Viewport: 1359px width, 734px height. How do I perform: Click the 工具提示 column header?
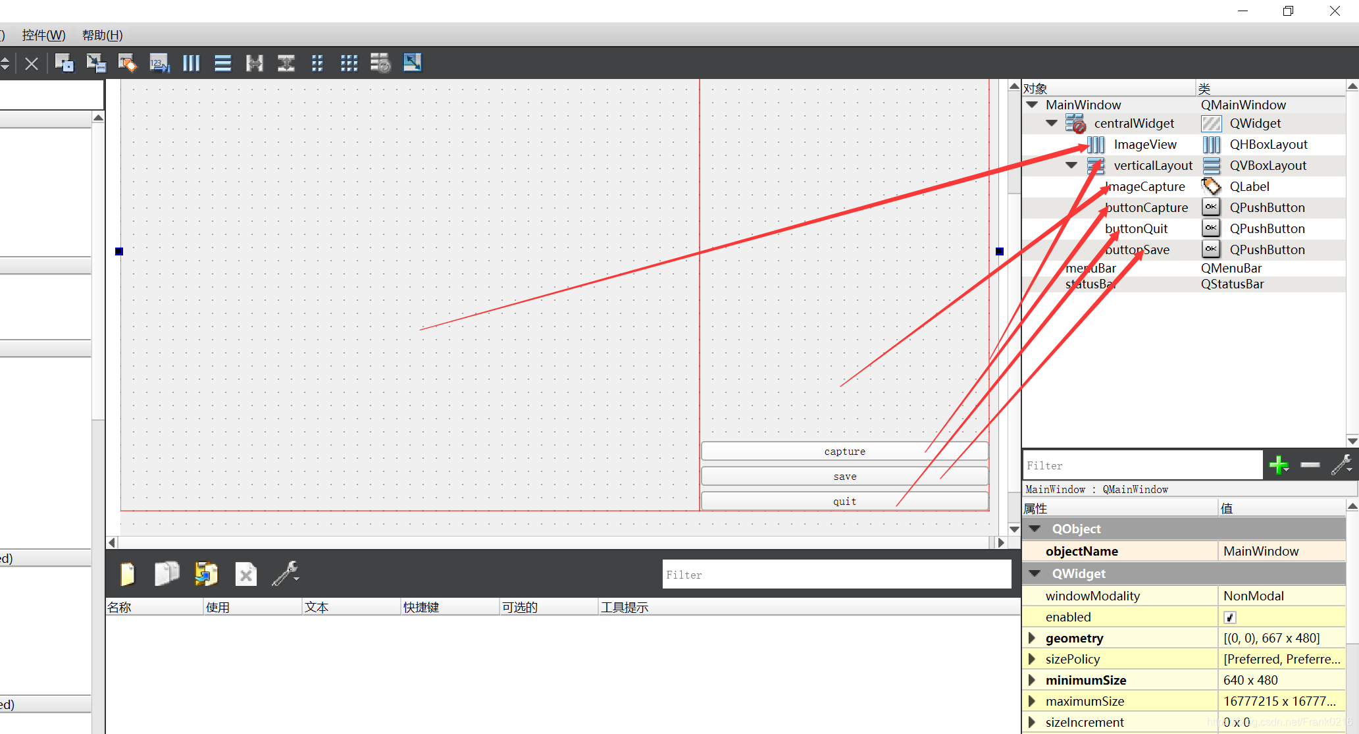click(x=809, y=607)
